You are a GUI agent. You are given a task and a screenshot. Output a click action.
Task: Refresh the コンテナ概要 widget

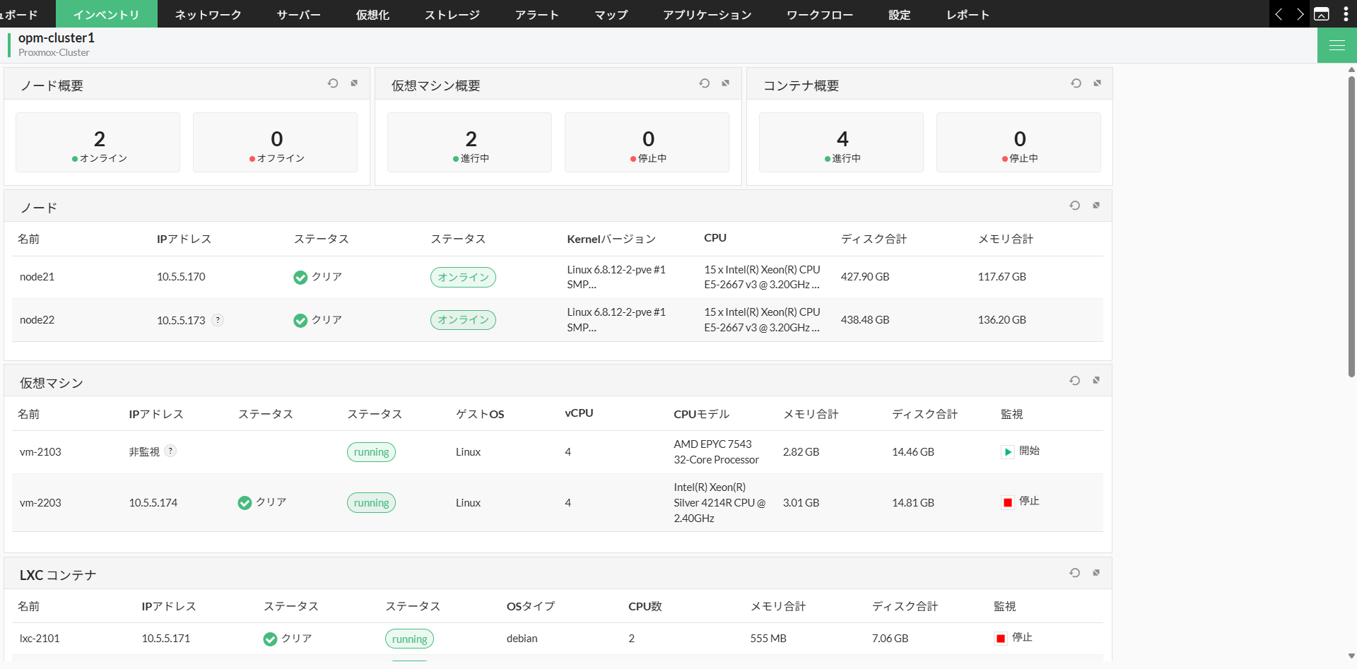coord(1076,83)
